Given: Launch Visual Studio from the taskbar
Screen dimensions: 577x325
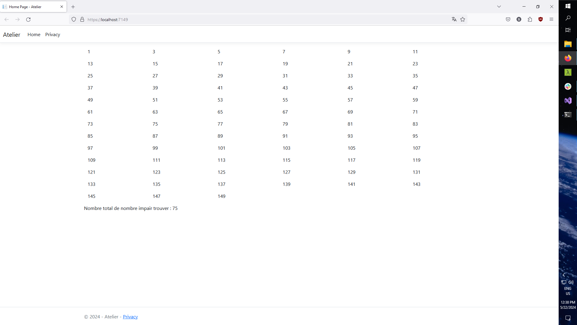Looking at the screenshot, I should 568,101.
